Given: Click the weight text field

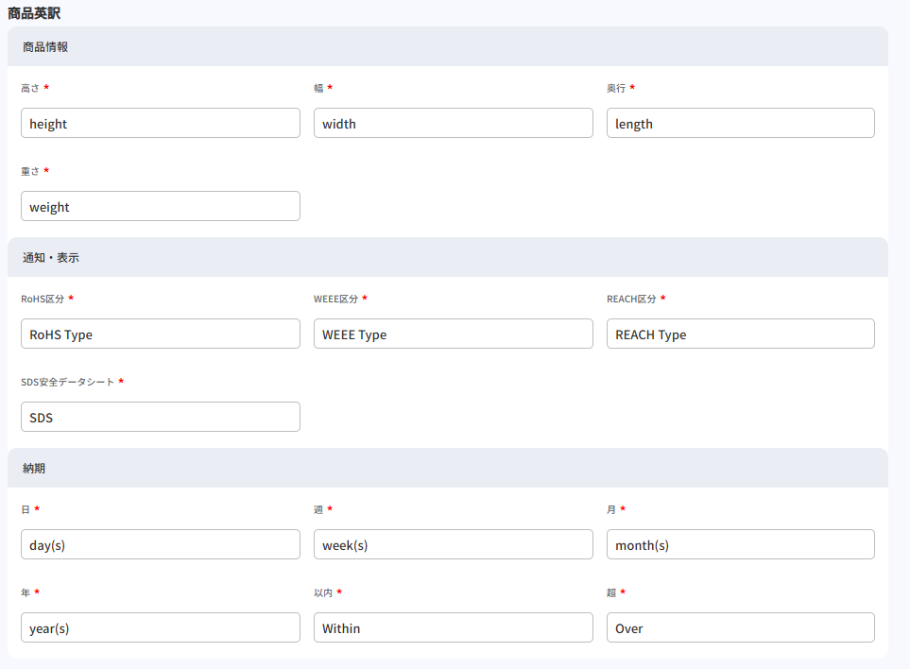Looking at the screenshot, I should coord(160,206).
